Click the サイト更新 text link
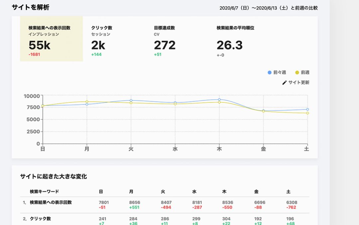Image resolution: width=359 pixels, height=225 pixels. 299,83
